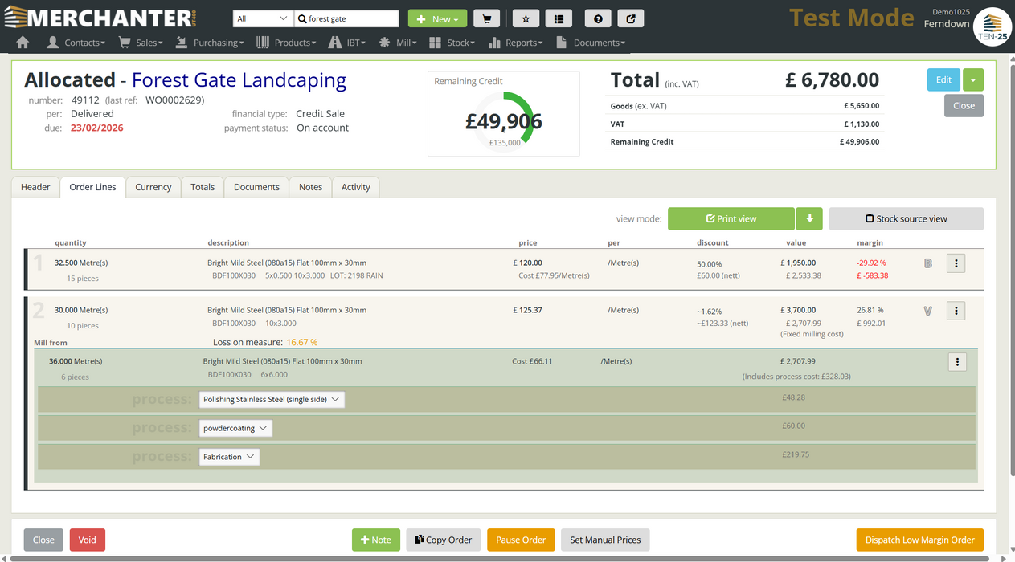Click the download arrow beside Print view
The width and height of the screenshot is (1015, 562).
[809, 218]
